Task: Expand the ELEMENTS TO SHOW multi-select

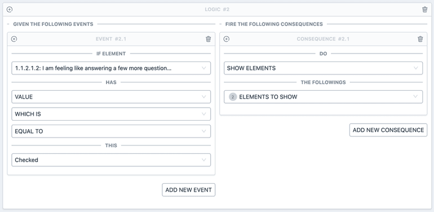Action: point(324,97)
